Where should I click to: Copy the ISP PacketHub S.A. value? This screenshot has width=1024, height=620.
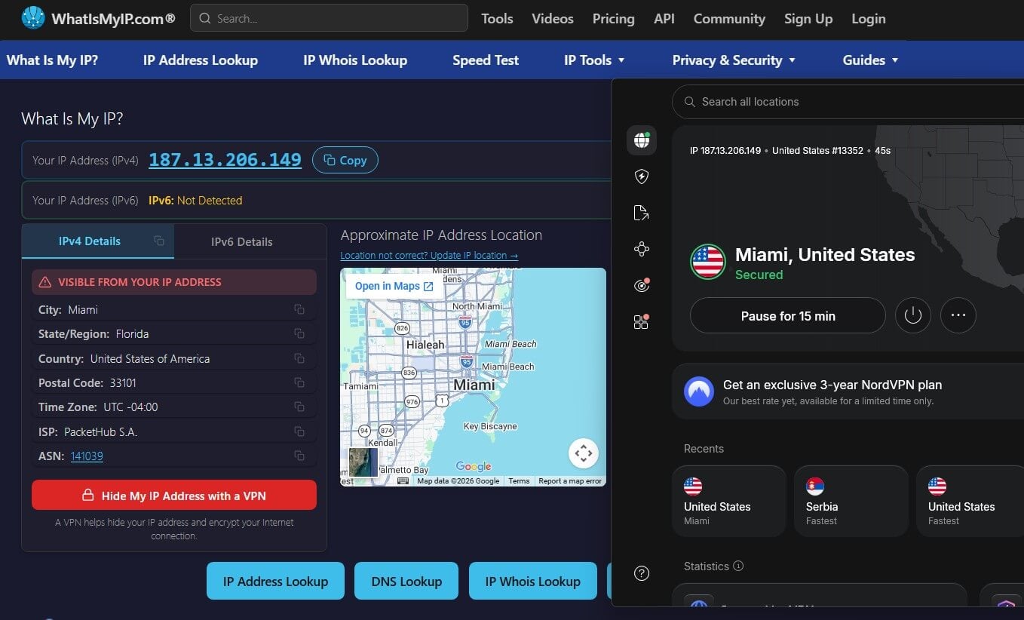tap(299, 431)
